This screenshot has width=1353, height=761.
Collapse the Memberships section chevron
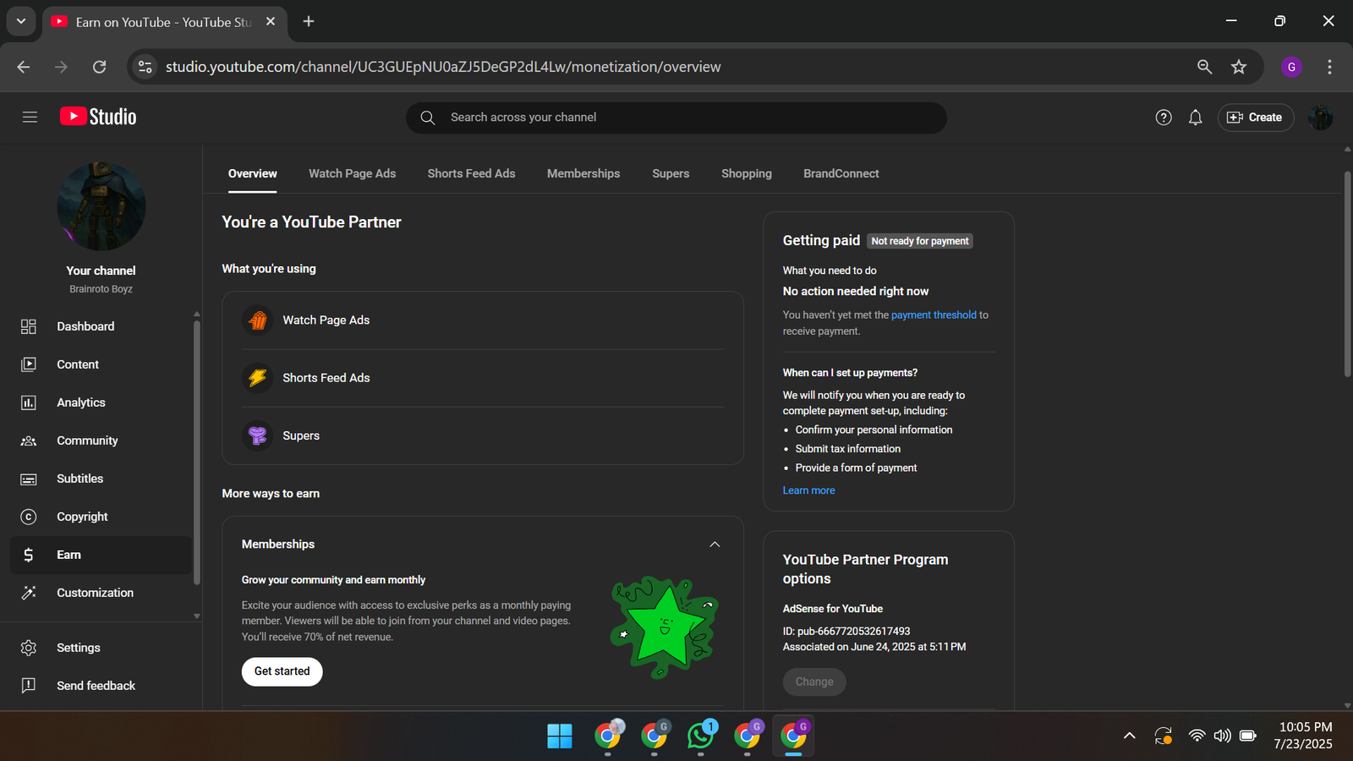click(715, 545)
